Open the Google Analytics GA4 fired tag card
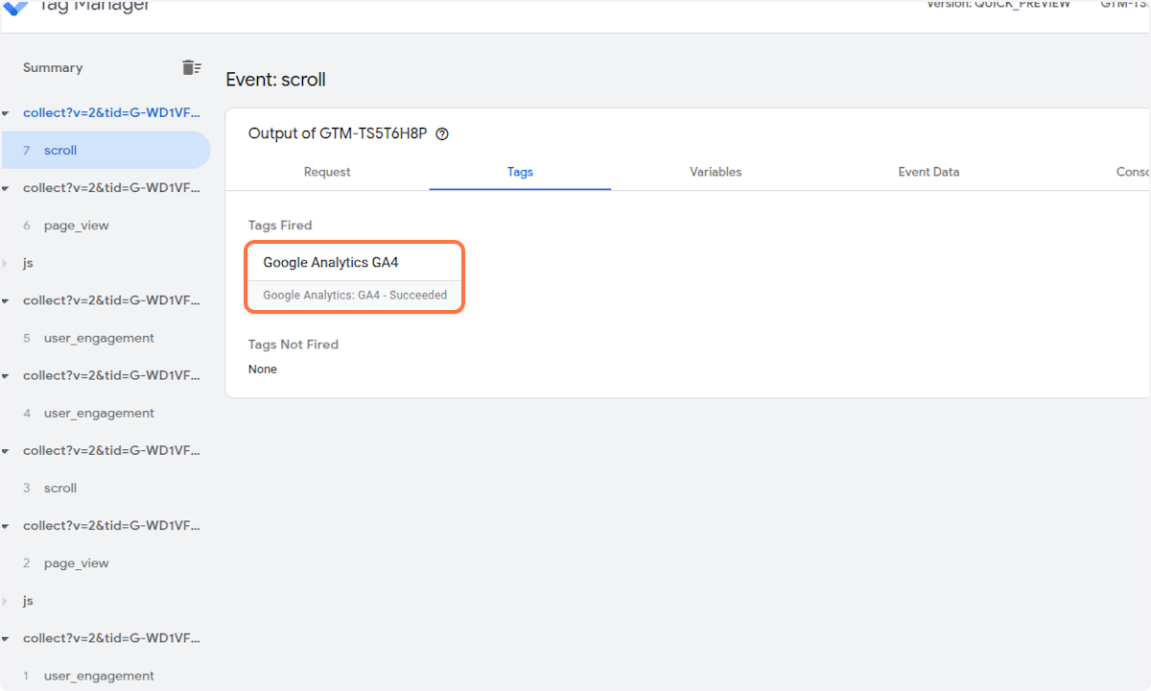The image size is (1151, 691). 355,276
